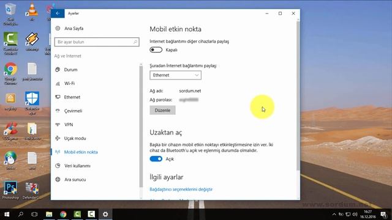Click the main content vertical scrollbar
This screenshot has width=392, height=220.
[298, 96]
